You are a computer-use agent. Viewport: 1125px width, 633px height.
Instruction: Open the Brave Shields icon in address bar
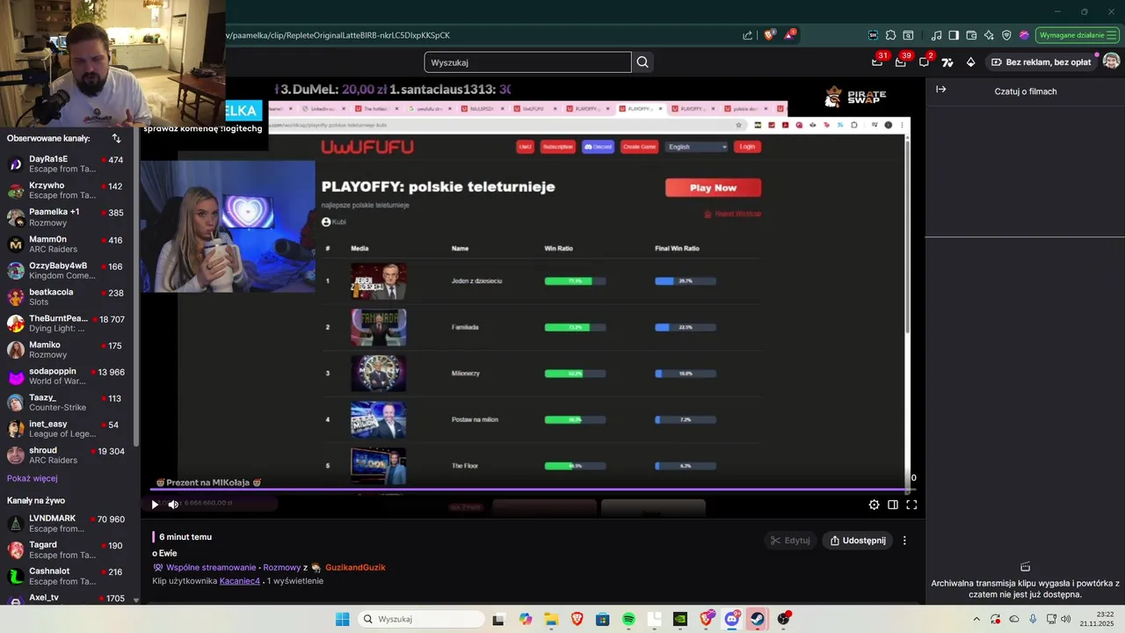pos(769,35)
